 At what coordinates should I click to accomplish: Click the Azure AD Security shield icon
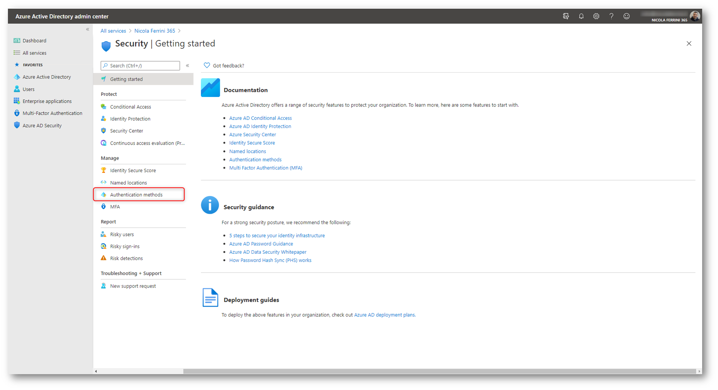point(17,125)
